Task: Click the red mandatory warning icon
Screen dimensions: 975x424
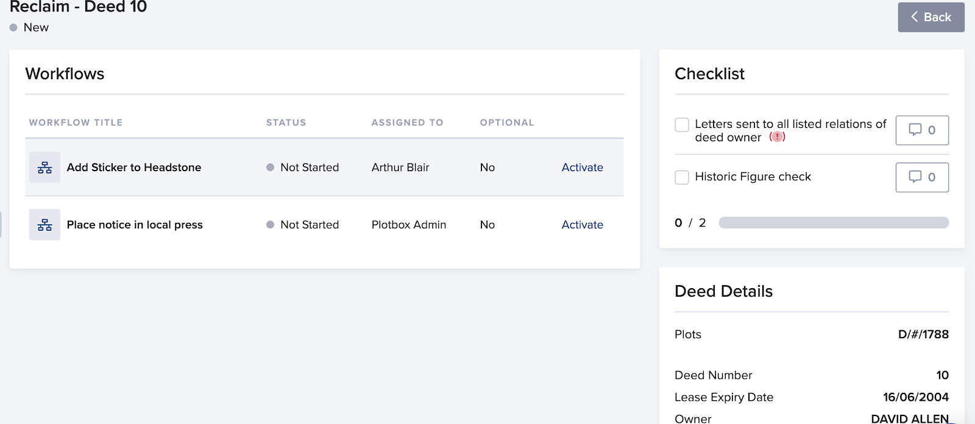Action: [x=777, y=137]
